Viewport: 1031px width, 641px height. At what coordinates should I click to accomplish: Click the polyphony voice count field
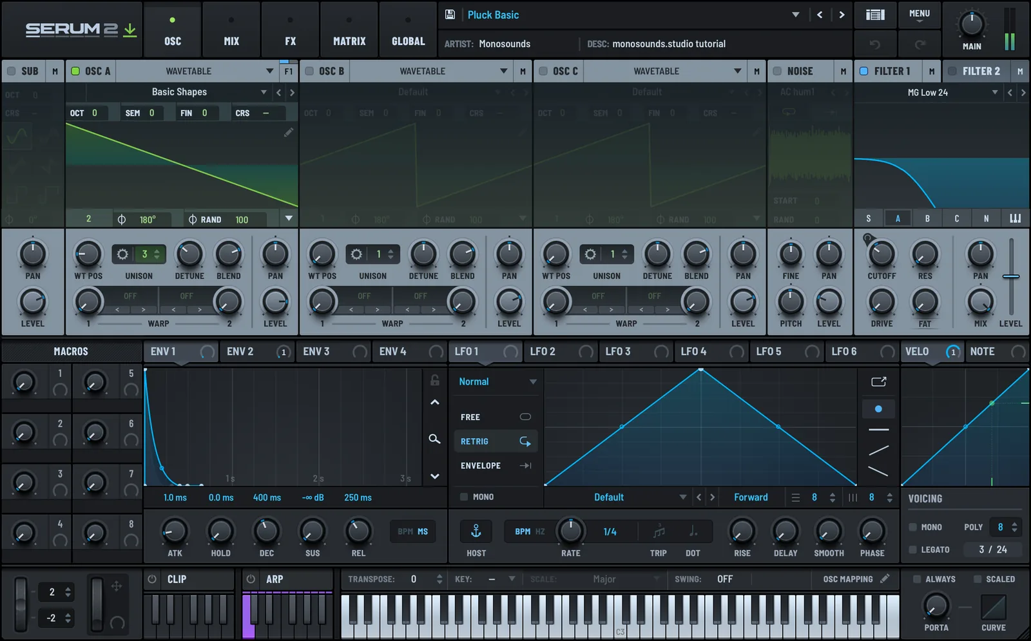pos(1007,527)
